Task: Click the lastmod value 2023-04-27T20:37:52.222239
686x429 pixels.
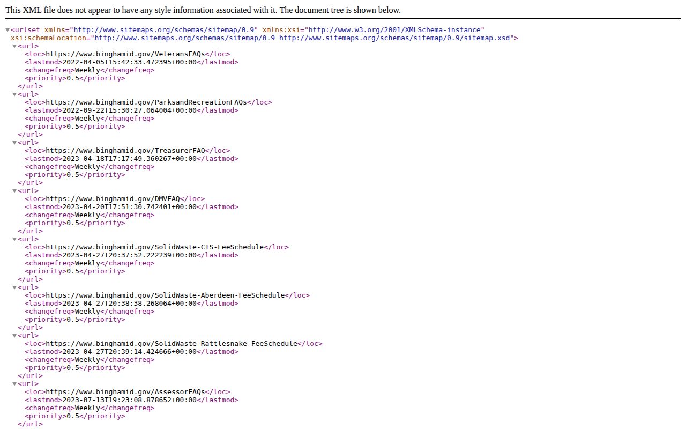Action: click(x=130, y=255)
